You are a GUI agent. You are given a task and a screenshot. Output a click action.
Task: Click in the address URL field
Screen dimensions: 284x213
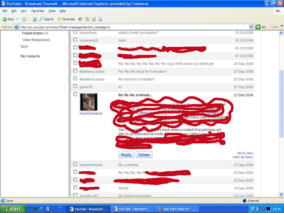(x=134, y=27)
